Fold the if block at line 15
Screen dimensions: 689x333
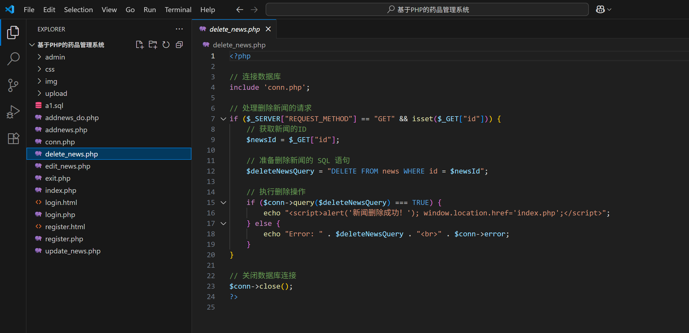pos(223,202)
